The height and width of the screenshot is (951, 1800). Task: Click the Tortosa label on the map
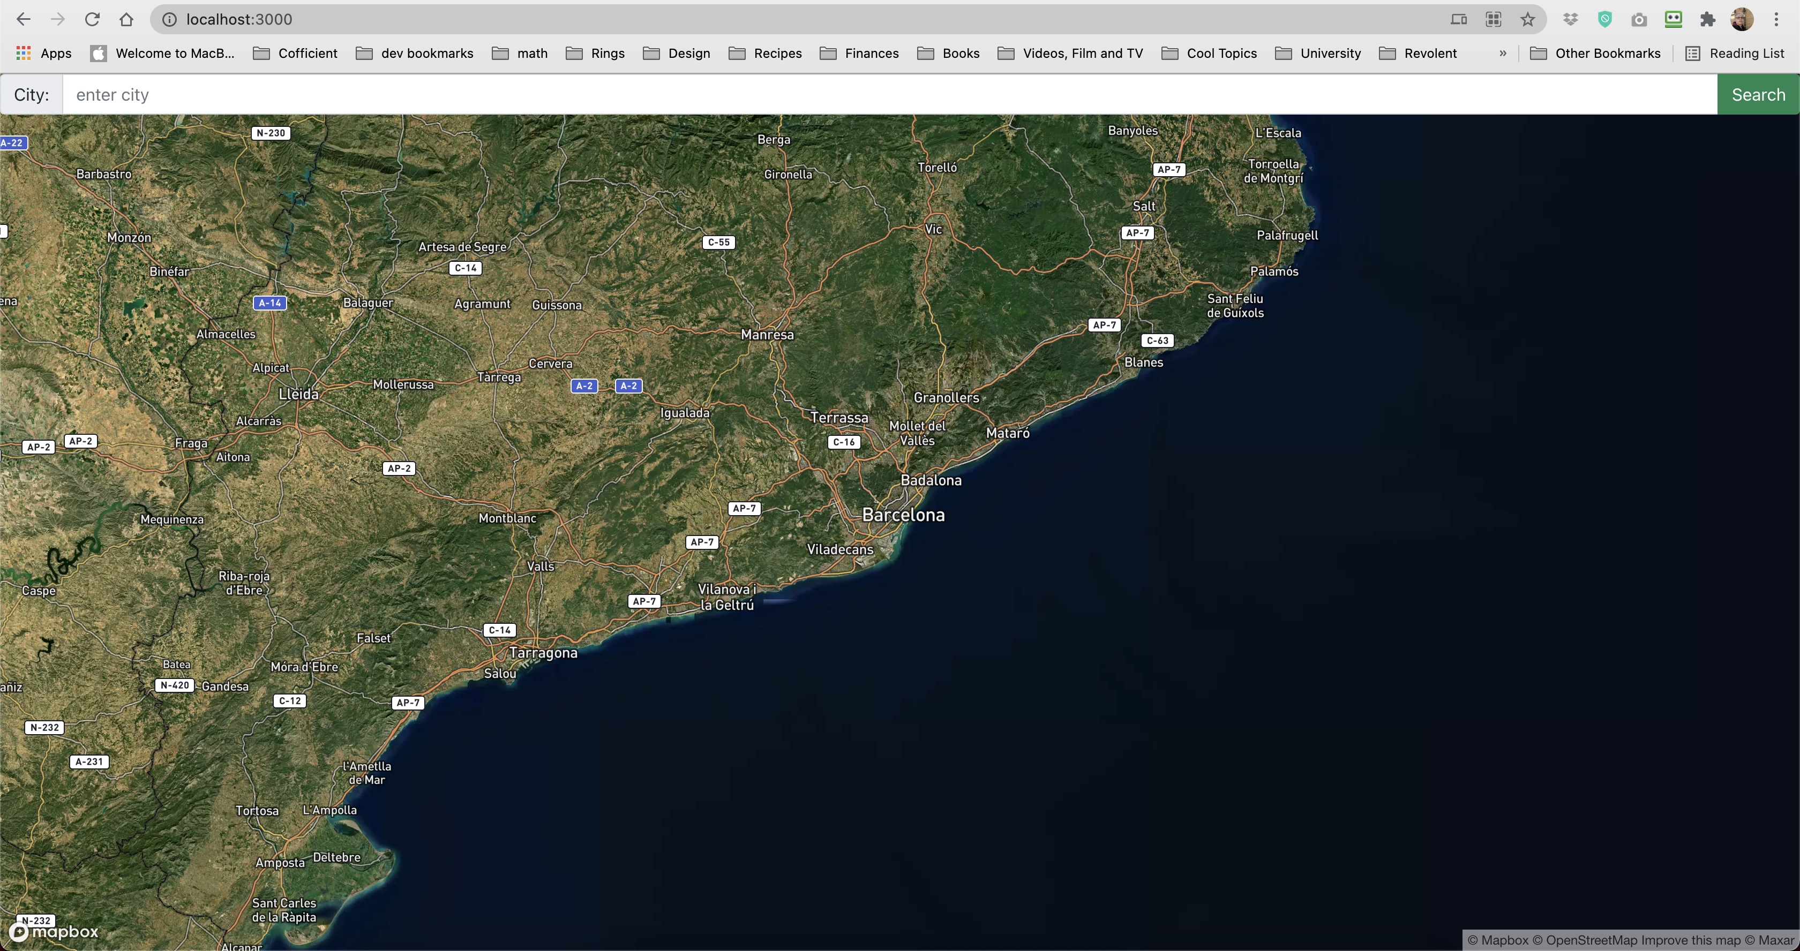click(257, 811)
